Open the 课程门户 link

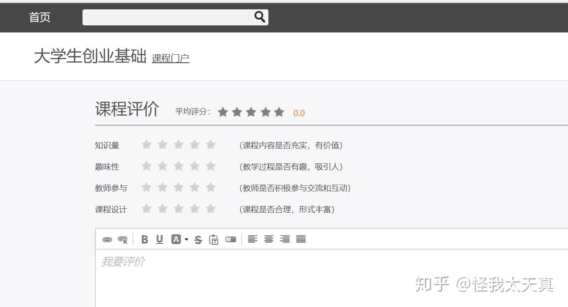[171, 58]
